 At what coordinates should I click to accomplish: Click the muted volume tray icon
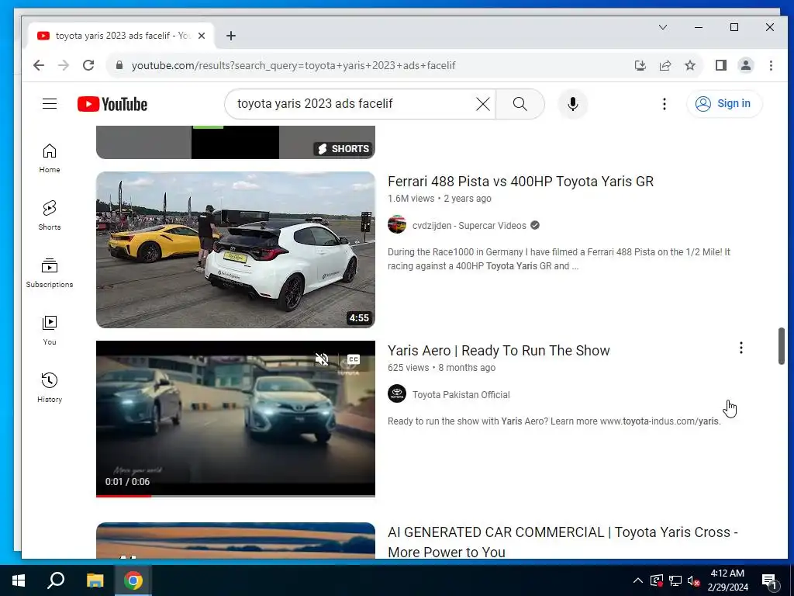click(694, 580)
